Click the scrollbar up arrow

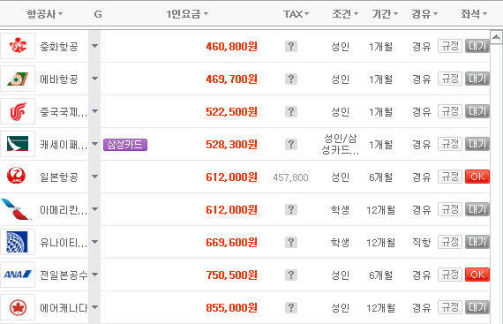[x=496, y=37]
